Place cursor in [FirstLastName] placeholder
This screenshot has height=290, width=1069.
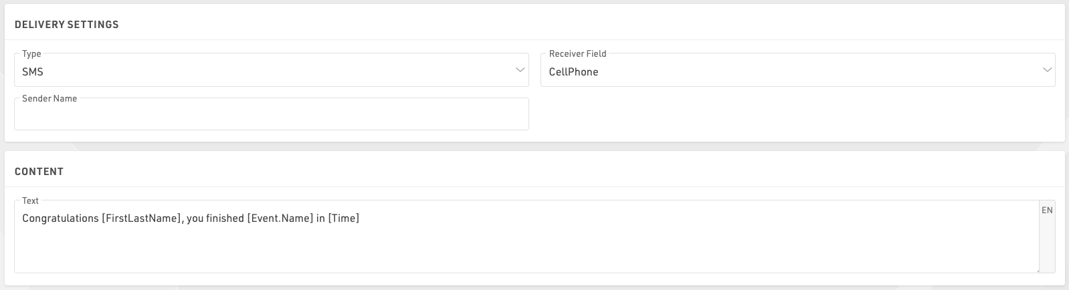pyautogui.click(x=141, y=219)
